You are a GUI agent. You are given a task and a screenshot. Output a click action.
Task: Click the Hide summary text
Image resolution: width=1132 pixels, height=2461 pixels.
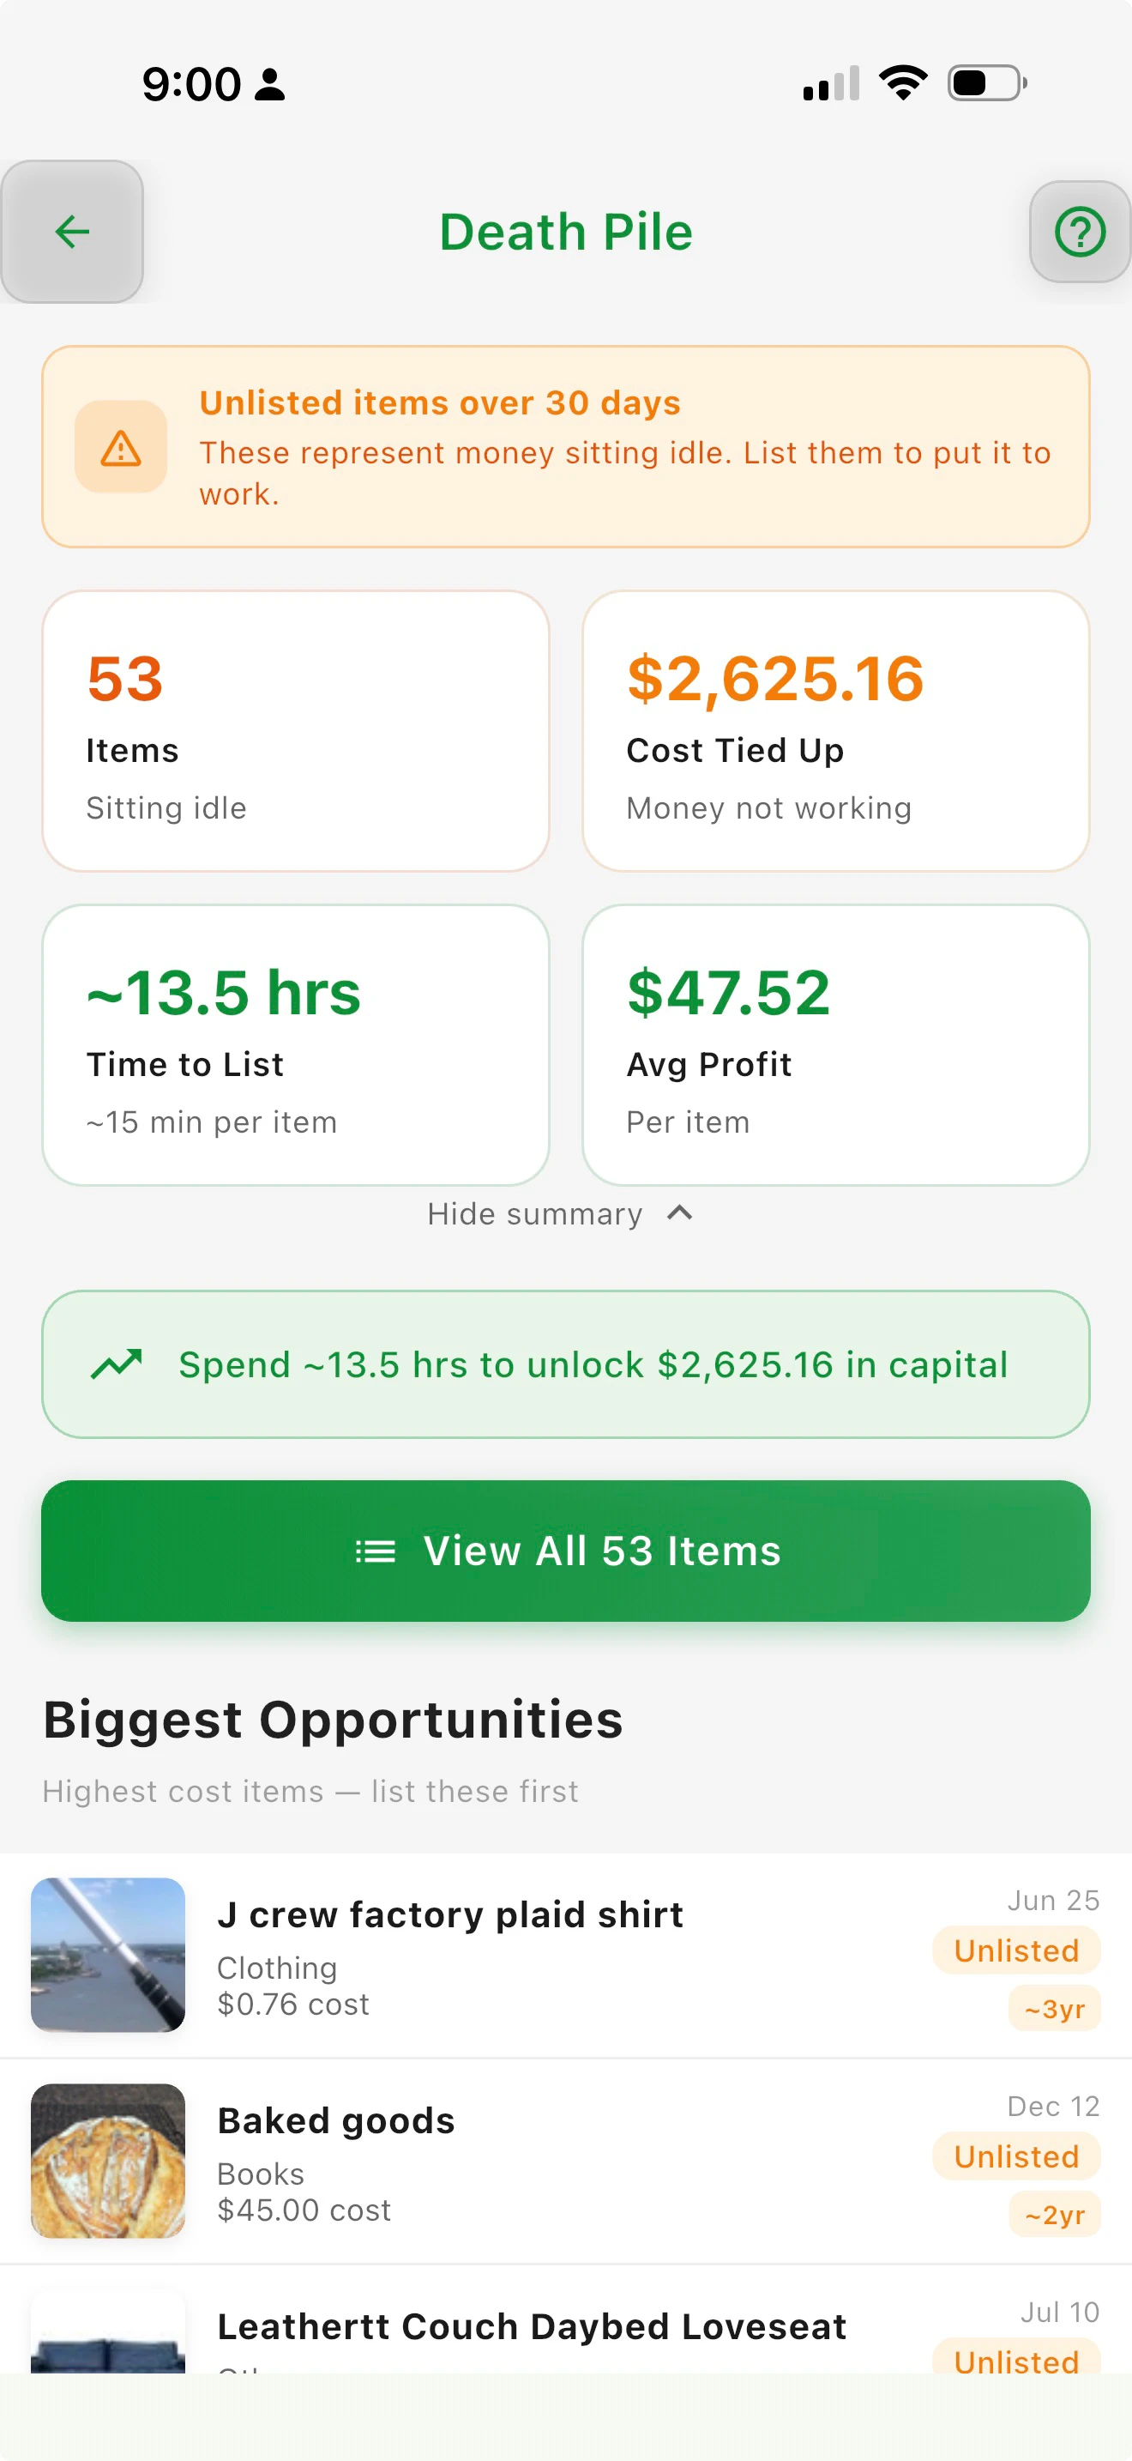coord(534,1213)
